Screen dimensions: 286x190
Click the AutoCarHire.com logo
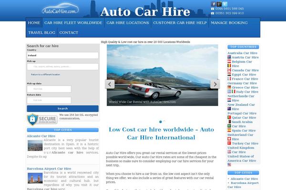coord(60,9)
